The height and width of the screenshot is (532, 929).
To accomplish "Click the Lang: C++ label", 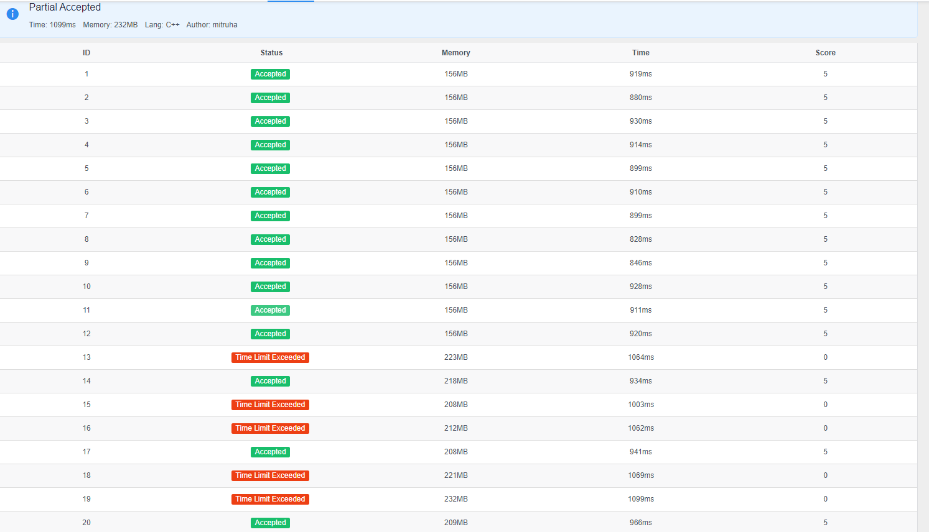I will point(162,25).
